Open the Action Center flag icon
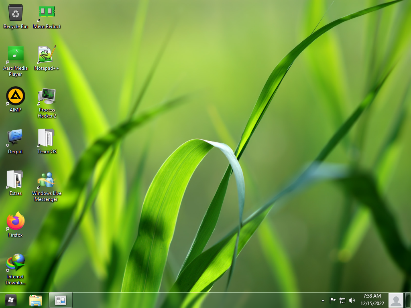This screenshot has width=411, height=308. pyautogui.click(x=332, y=300)
